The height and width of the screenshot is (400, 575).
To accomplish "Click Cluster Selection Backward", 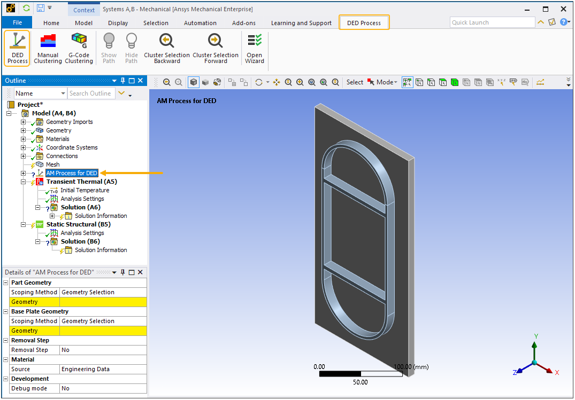I will point(167,48).
